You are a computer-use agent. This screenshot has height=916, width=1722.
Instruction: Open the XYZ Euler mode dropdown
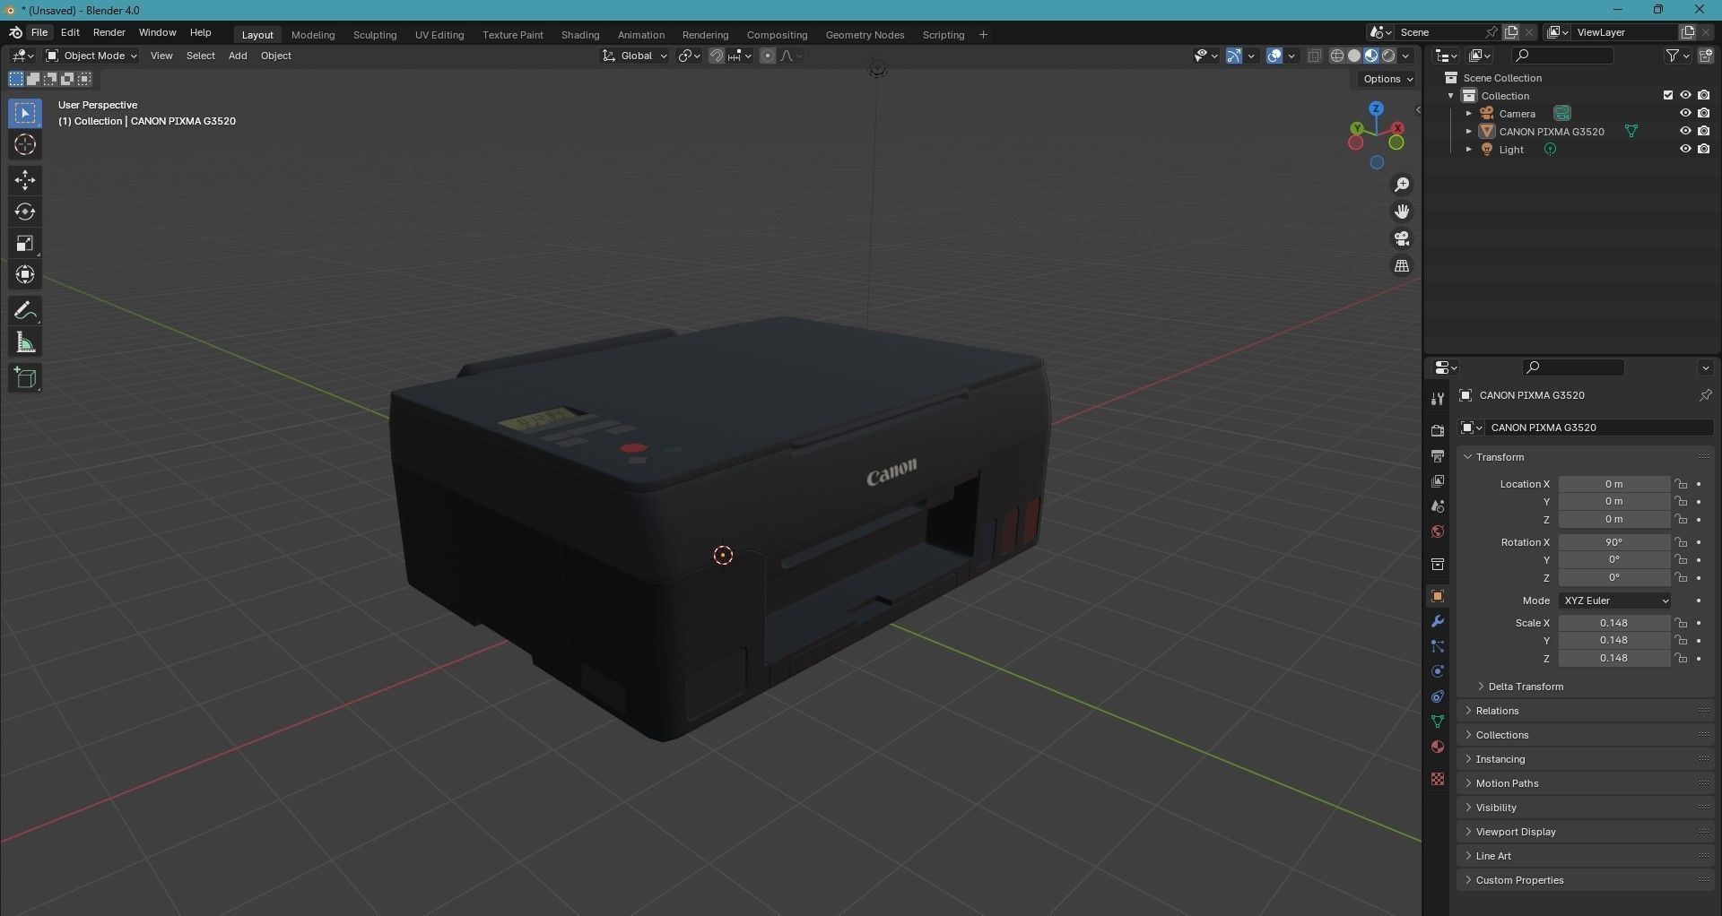(1614, 601)
